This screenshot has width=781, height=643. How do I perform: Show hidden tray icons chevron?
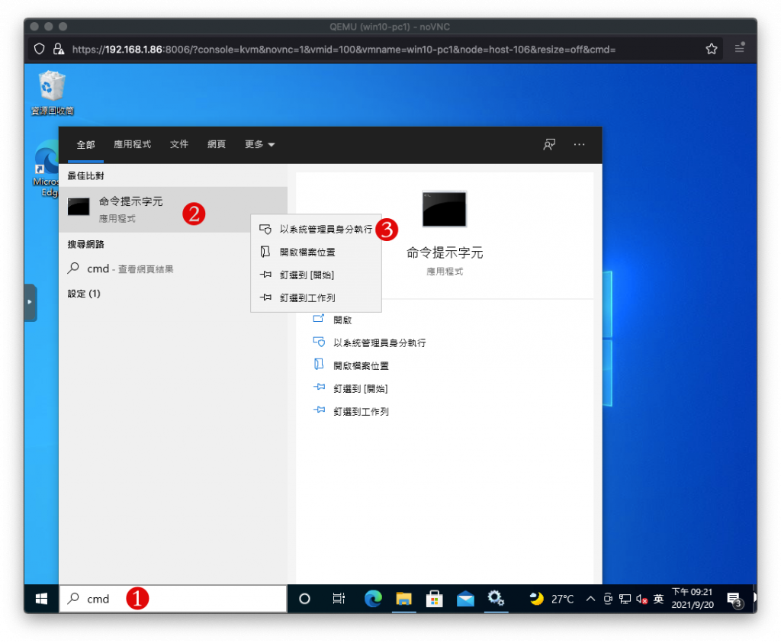[x=590, y=599]
